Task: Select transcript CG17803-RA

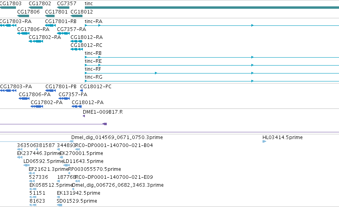Action: click(16, 21)
